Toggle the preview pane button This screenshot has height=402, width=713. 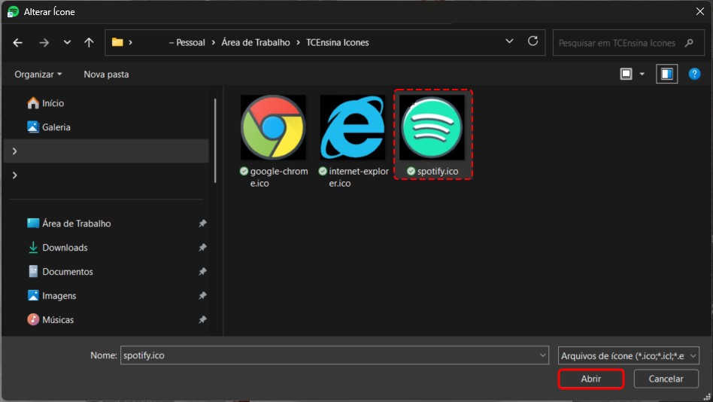(666, 74)
